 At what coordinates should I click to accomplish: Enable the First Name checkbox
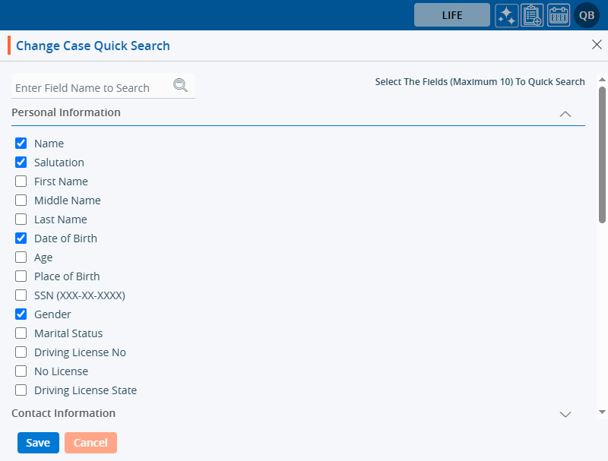(x=21, y=182)
